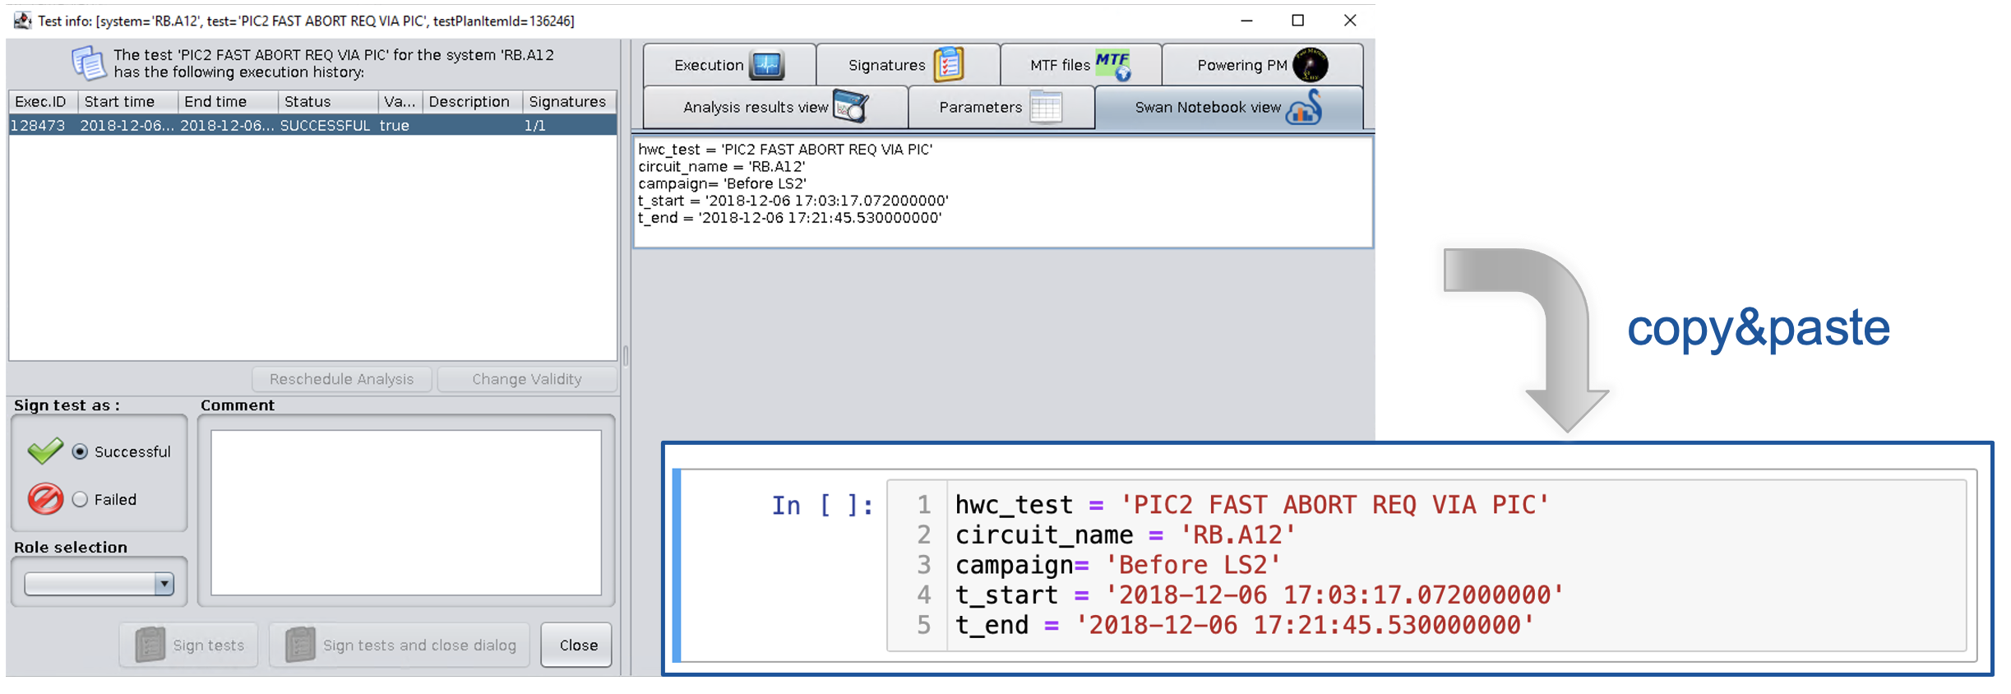Screen dimensions: 2011x694
Task: Click the t_end line in Swan text area
Action: pos(790,218)
